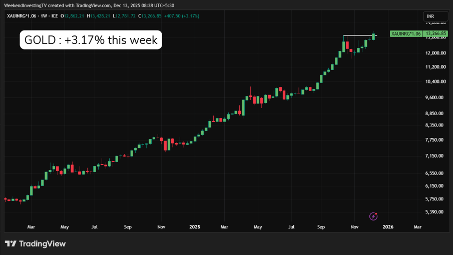453x255 pixels.
Task: Click the 2025 label on time axis
Action: coord(196,226)
